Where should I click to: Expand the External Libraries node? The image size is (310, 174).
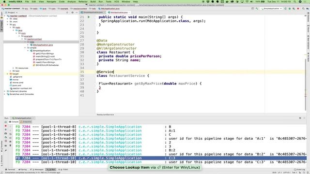[x=5, y=91]
